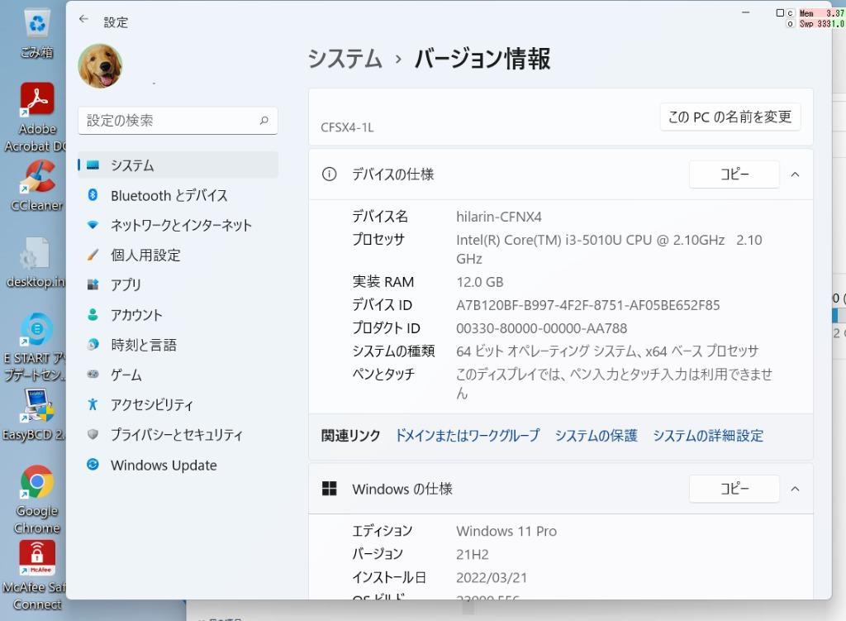Select the E START update center icon
This screenshot has height=621, width=846.
click(x=35, y=346)
